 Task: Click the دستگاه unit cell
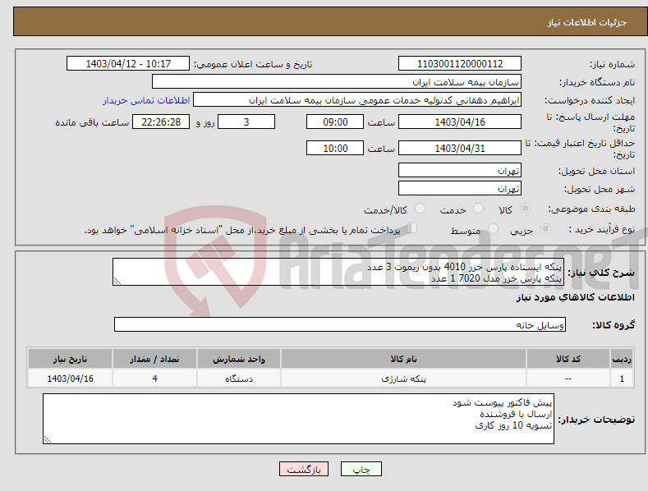(x=239, y=379)
